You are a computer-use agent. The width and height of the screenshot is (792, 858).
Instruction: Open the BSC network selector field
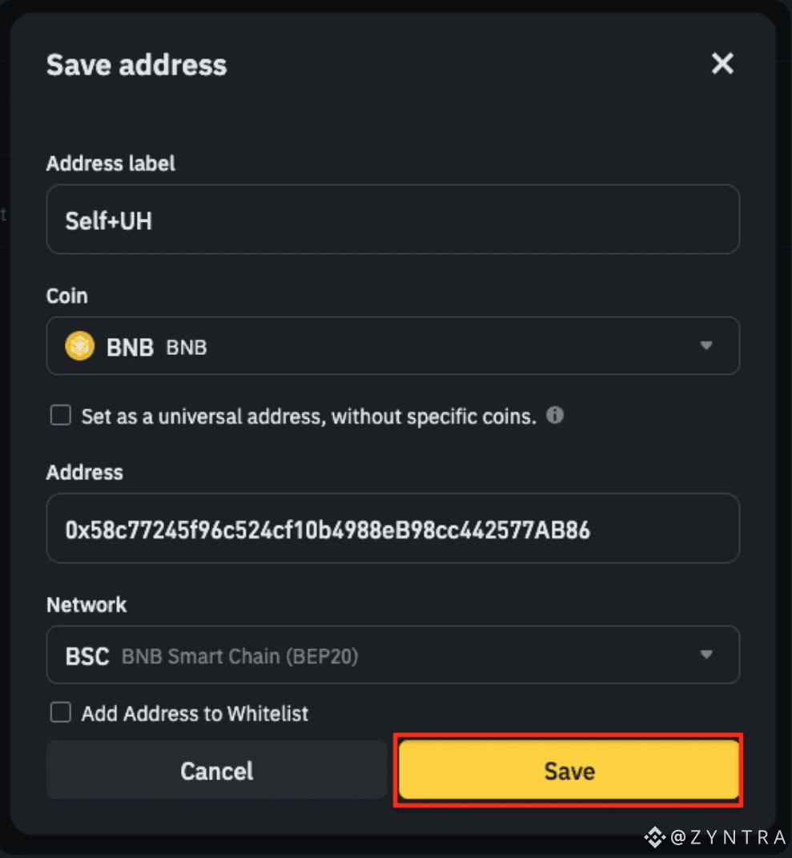[392, 655]
